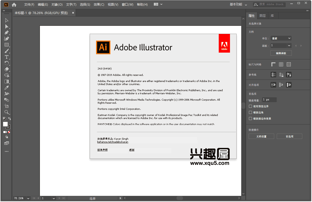Open behance.net/madebykaran link
Viewport: 312px width, 202px height.
pos(113,142)
